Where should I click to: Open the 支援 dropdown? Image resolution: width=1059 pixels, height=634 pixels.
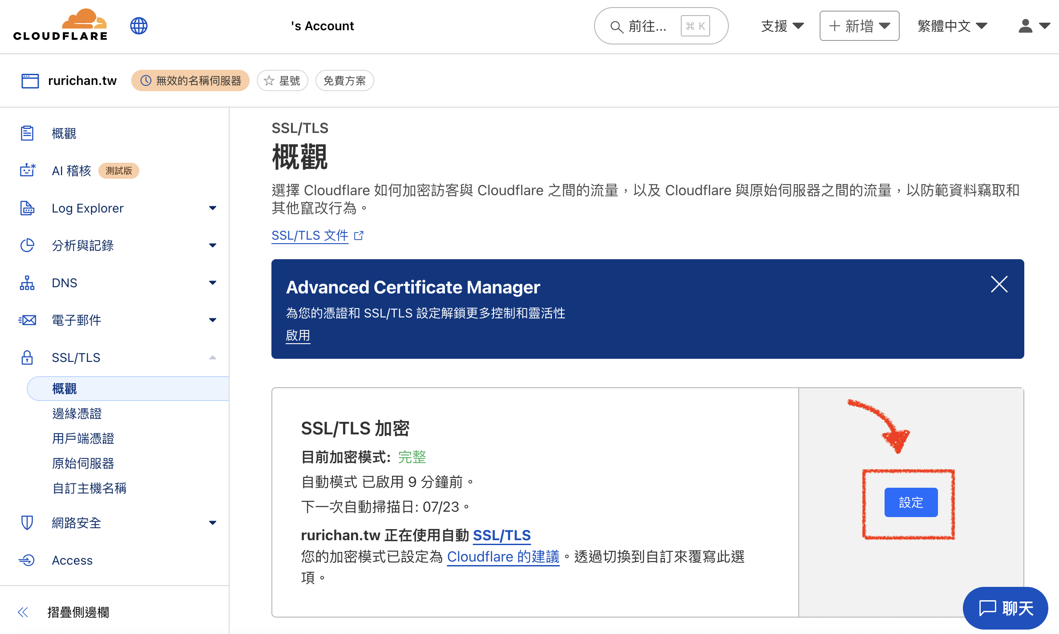click(x=782, y=26)
